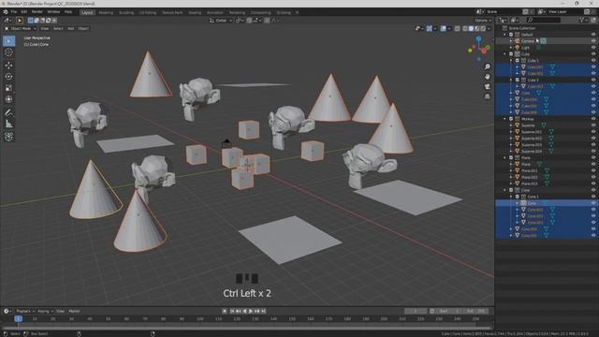The image size is (599, 337).
Task: Jump to the timeline start frame
Action: [x=232, y=311]
